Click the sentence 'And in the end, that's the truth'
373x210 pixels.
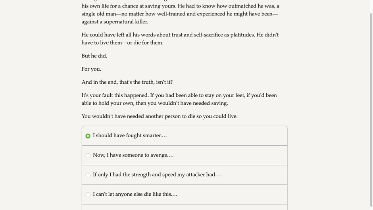[x=127, y=82]
